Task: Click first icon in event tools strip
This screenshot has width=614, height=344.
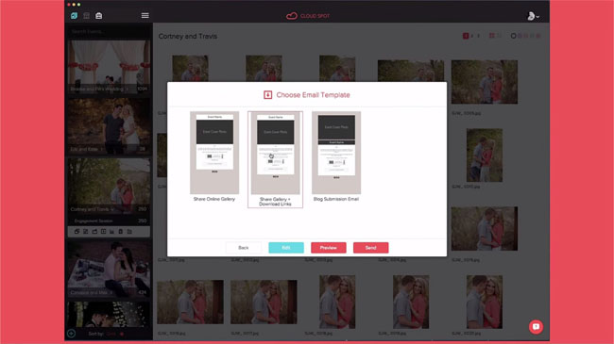Action: click(77, 232)
